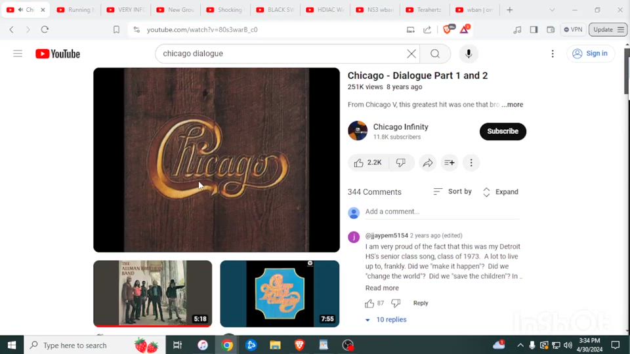Subscribe to Chicago Infinity channel
The image size is (630, 354).
coord(503,131)
